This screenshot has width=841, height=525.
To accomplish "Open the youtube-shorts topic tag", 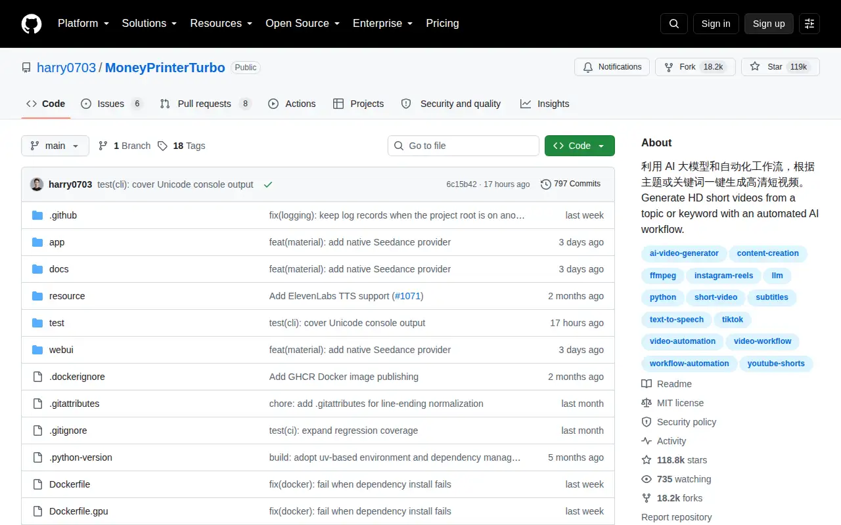I will (776, 364).
